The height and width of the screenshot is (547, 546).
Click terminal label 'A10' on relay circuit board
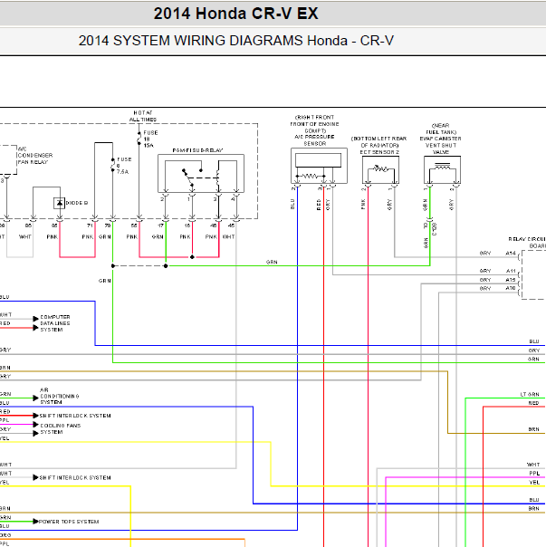[511, 288]
